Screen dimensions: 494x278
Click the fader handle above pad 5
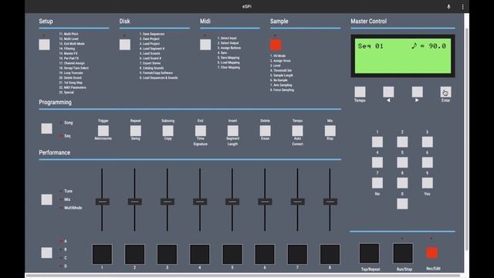(x=232, y=202)
